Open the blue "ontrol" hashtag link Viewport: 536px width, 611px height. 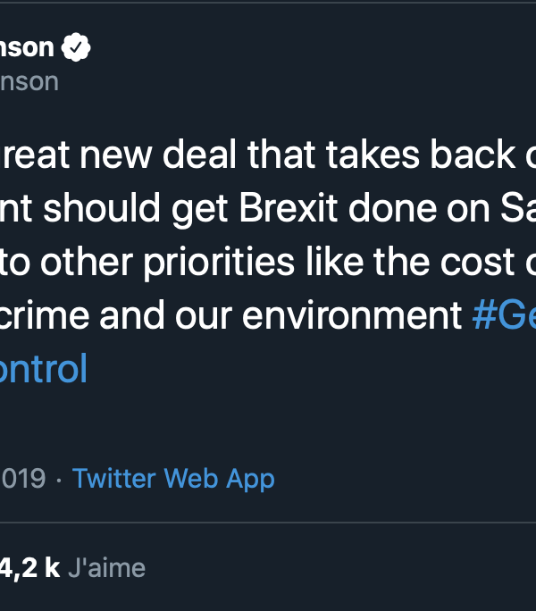[43, 368]
